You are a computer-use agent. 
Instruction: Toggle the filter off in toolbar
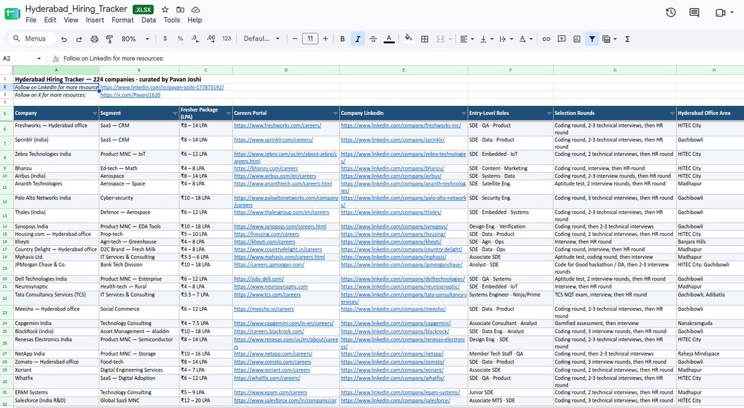click(592, 38)
